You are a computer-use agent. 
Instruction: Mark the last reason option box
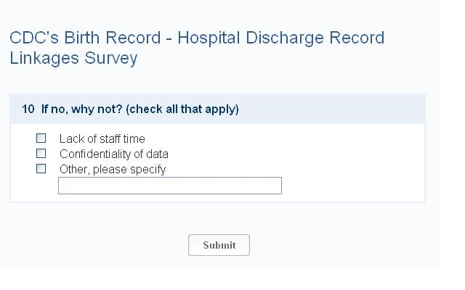pos(41,168)
